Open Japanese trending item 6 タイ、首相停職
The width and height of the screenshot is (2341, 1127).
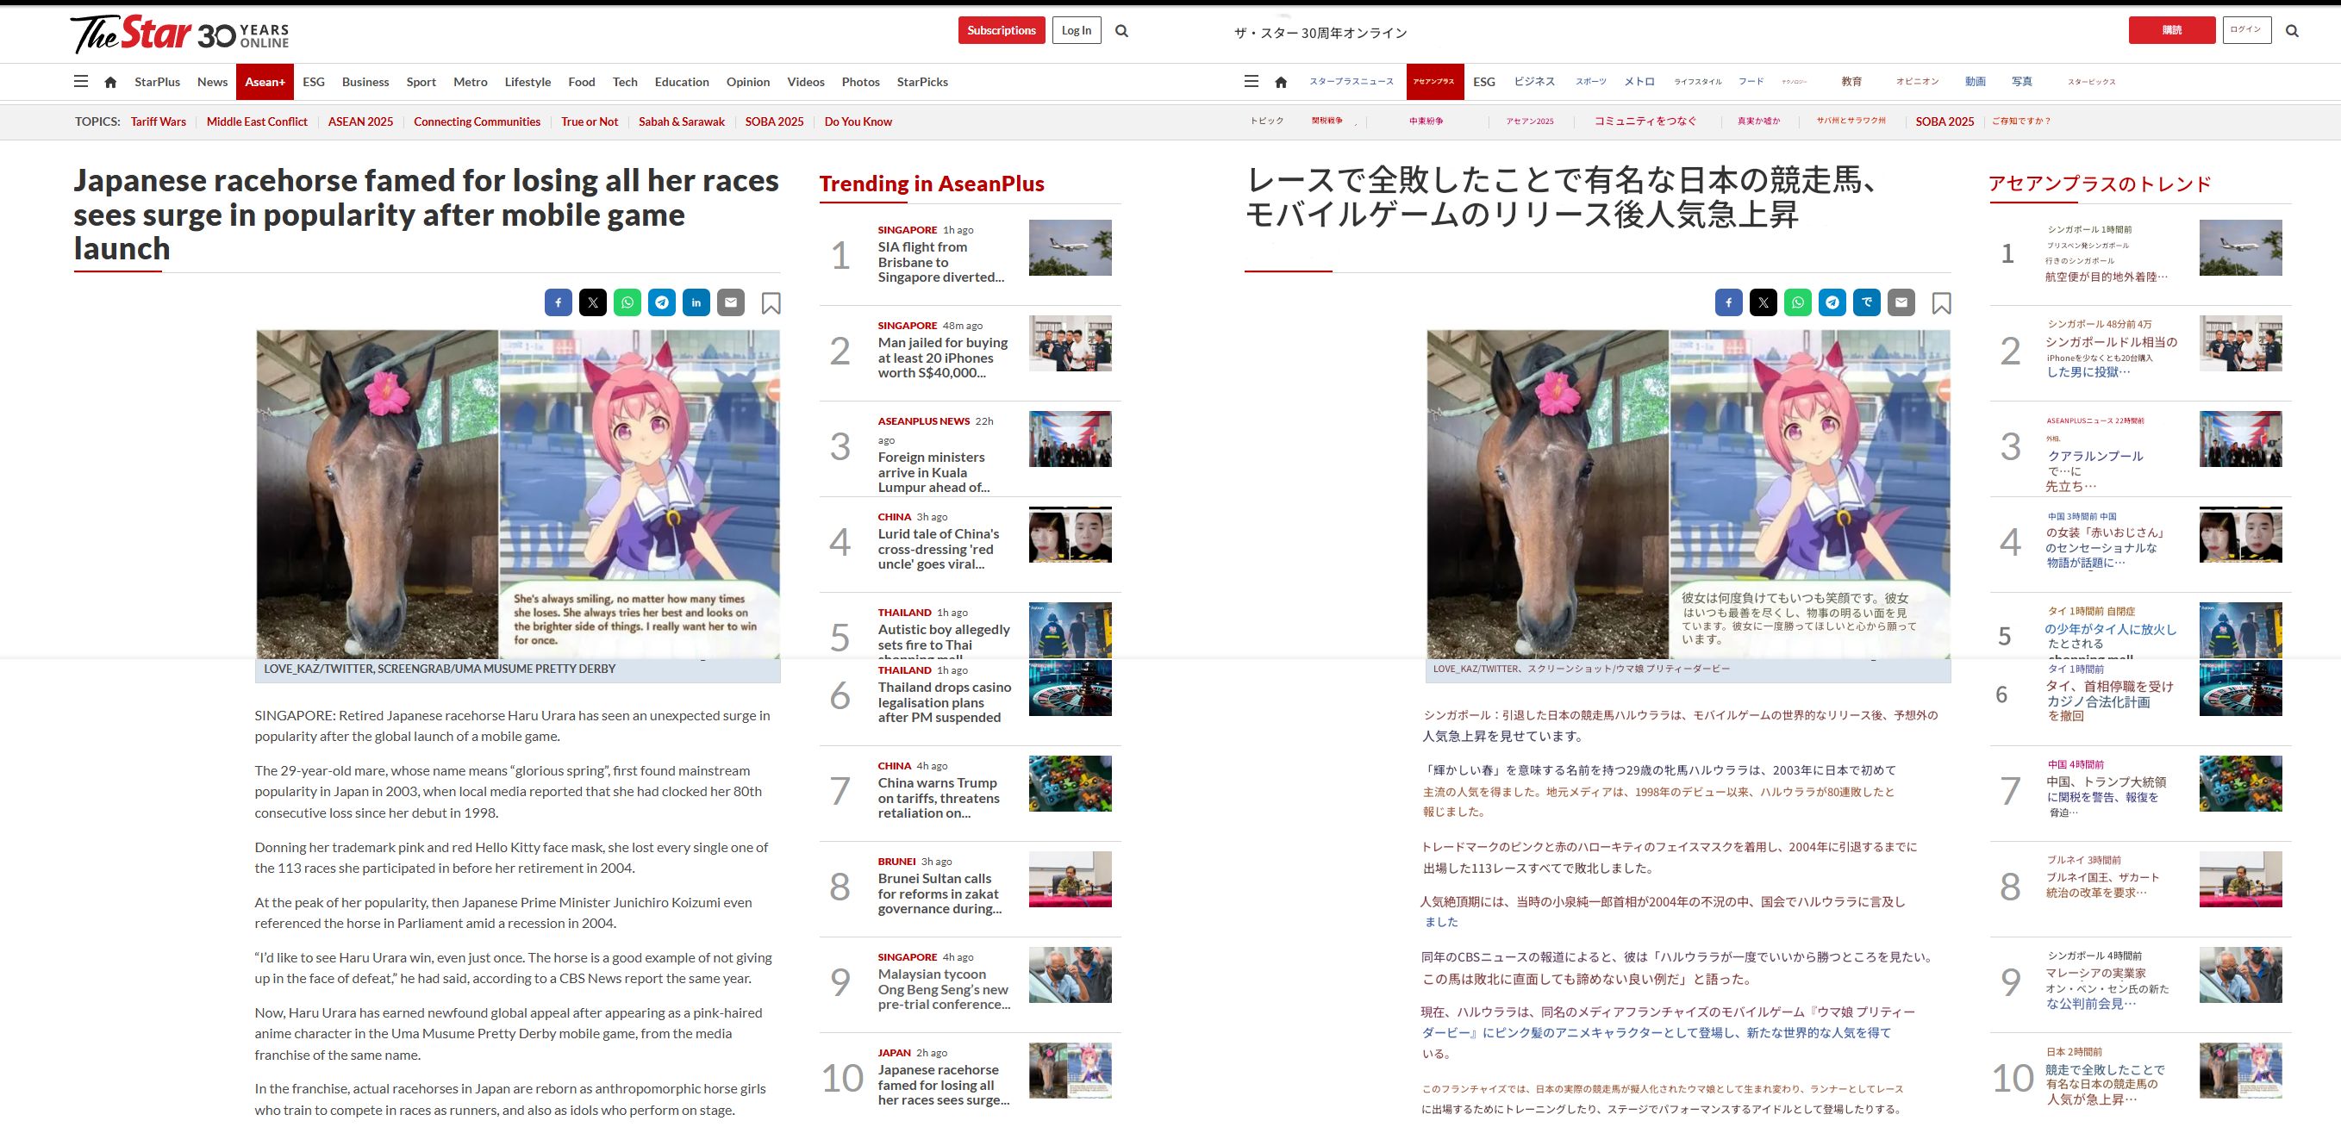click(x=2108, y=701)
